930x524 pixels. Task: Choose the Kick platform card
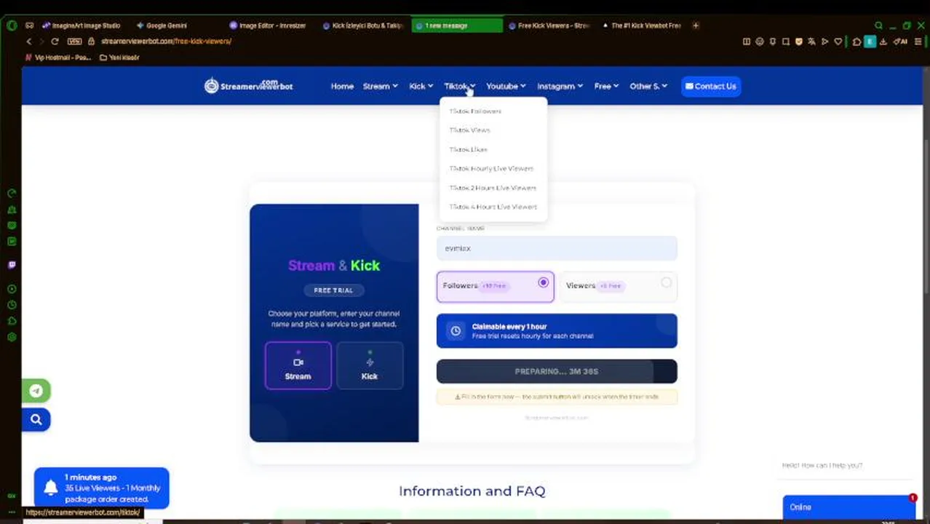(370, 365)
